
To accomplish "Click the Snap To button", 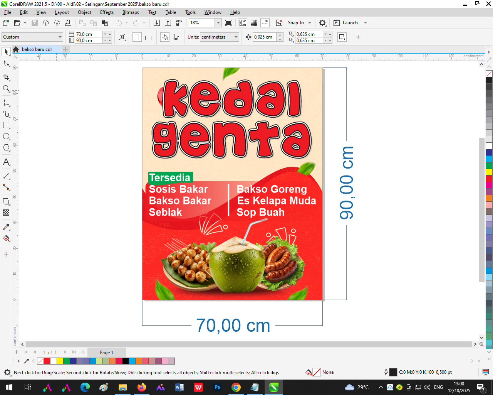I will [x=296, y=23].
